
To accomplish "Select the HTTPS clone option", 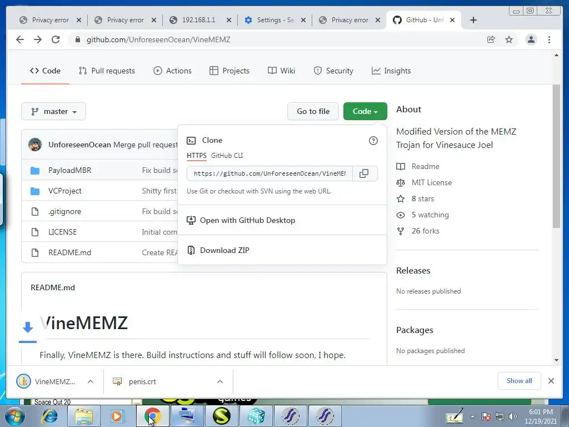I will pyautogui.click(x=197, y=156).
